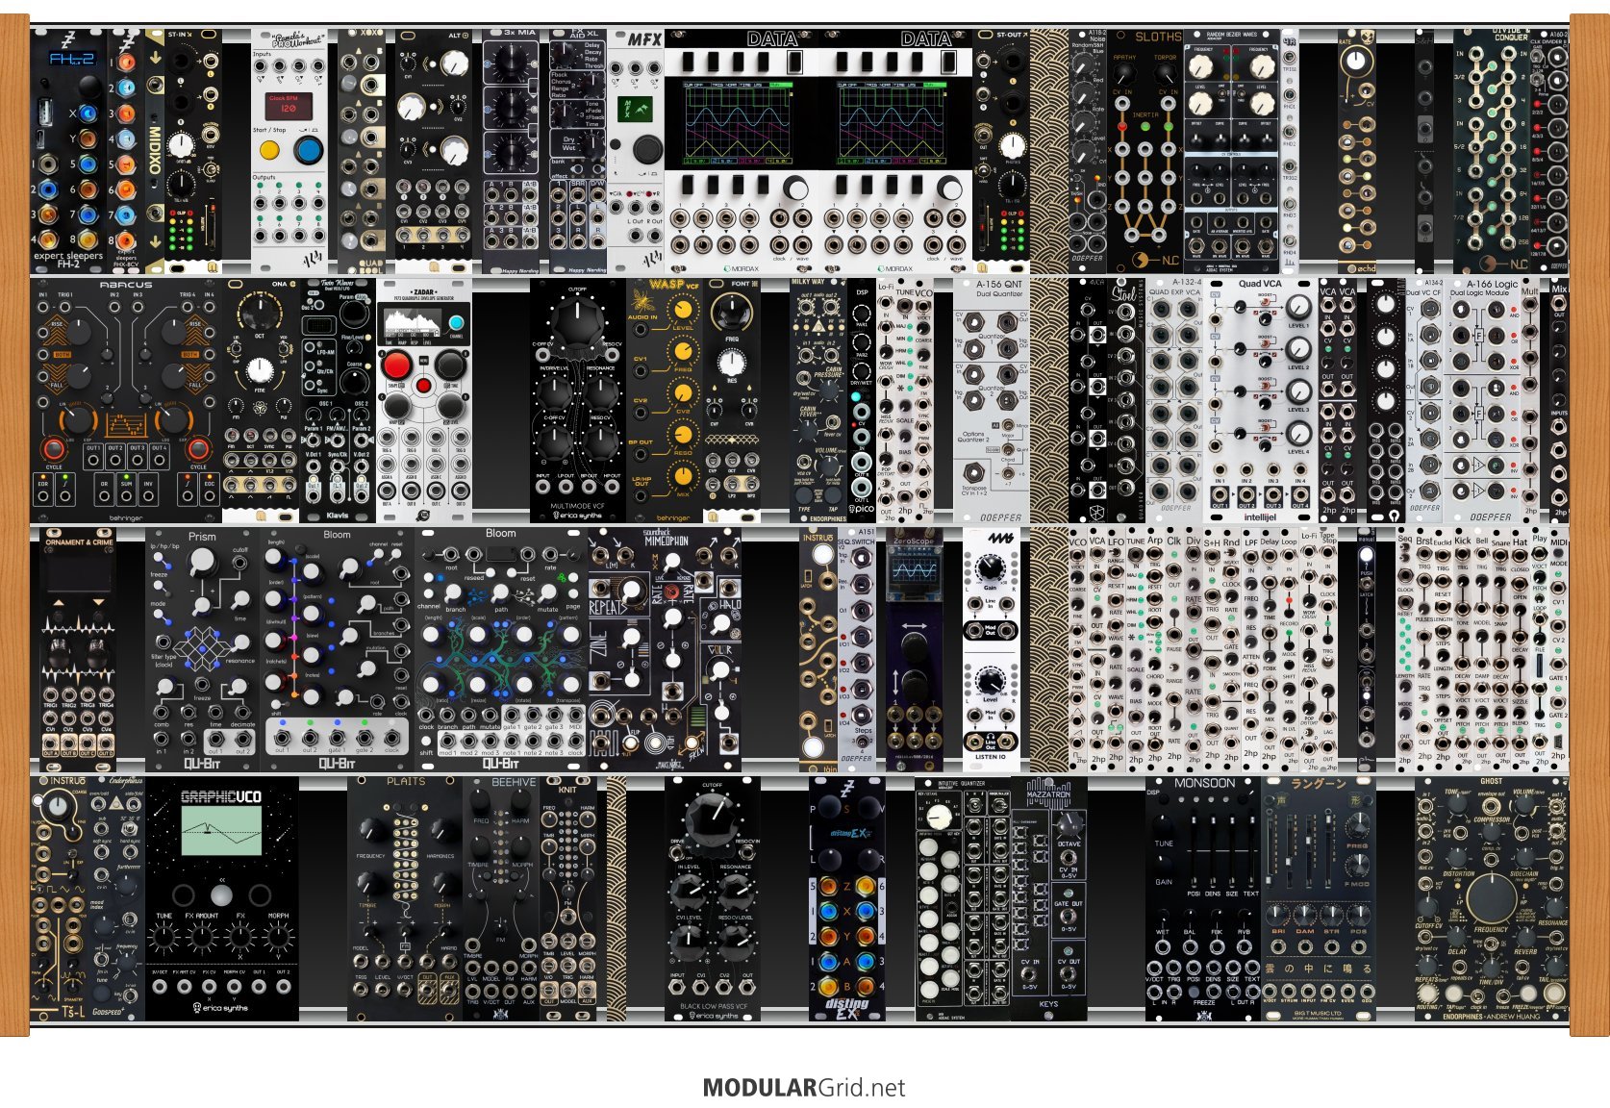Viewport: 1610px width, 1108px height.
Task: Click the cyan button on ZADAR
Action: pos(456,323)
